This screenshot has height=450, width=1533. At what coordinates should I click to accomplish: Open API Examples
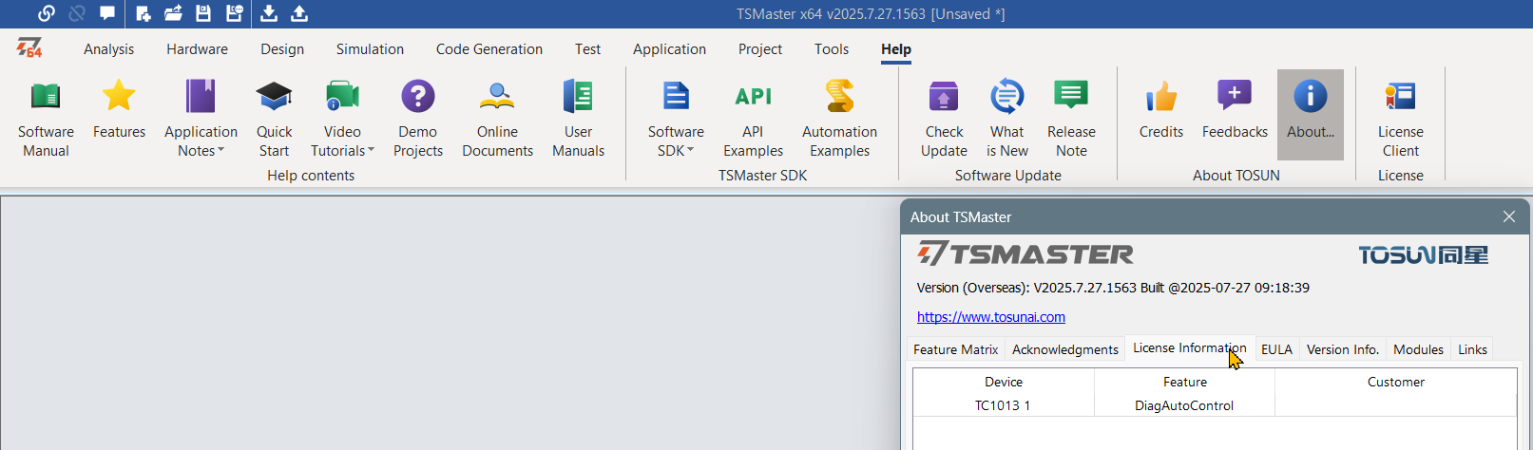pos(753,119)
